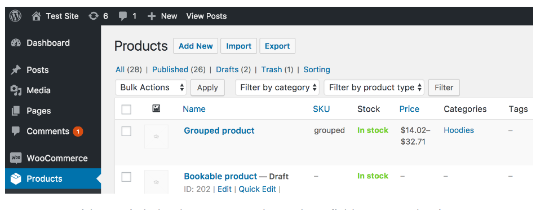The height and width of the screenshot is (210, 545).
Task: Expand the Filter by category dropdown
Action: coord(277,88)
